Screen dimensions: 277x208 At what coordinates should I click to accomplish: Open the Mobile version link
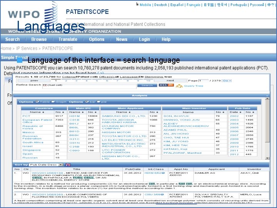(x=145, y=5)
